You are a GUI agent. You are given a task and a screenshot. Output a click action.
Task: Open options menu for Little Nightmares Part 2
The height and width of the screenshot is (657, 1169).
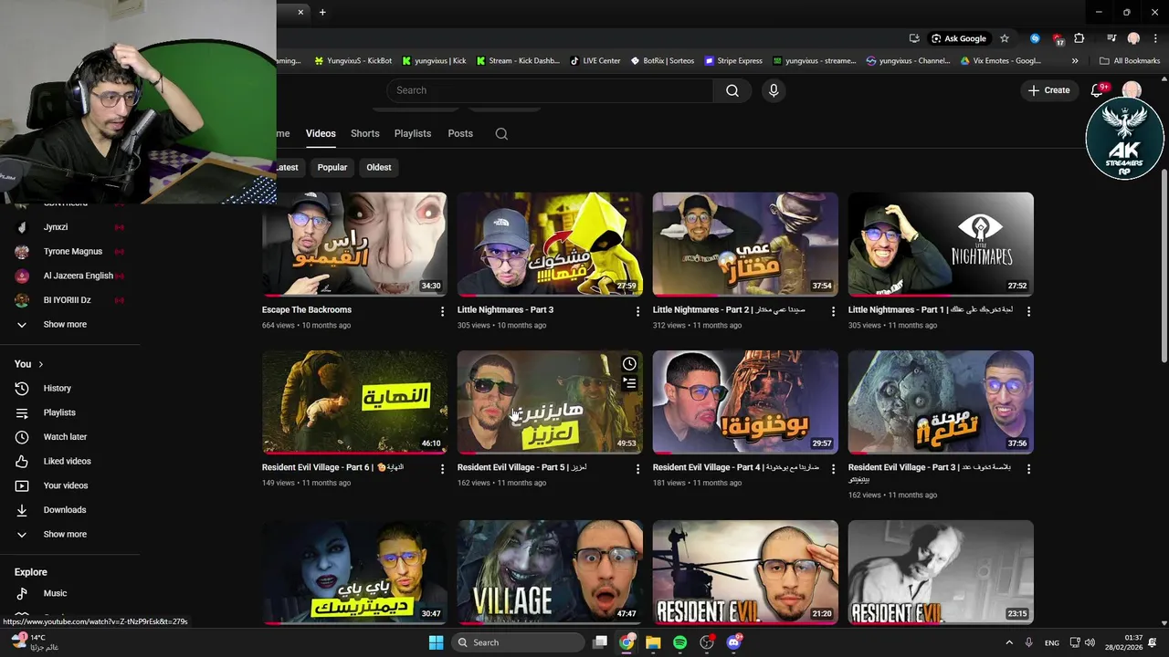click(x=833, y=311)
